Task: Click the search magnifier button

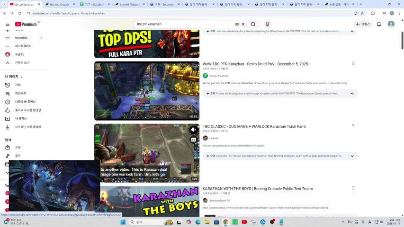Action: (x=253, y=24)
